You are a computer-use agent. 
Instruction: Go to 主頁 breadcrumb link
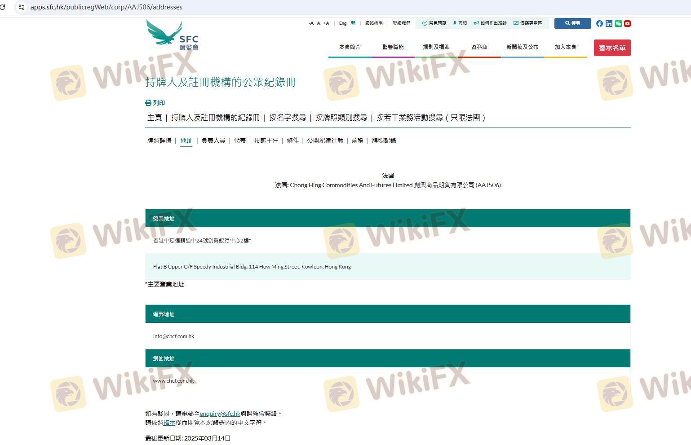coord(155,118)
